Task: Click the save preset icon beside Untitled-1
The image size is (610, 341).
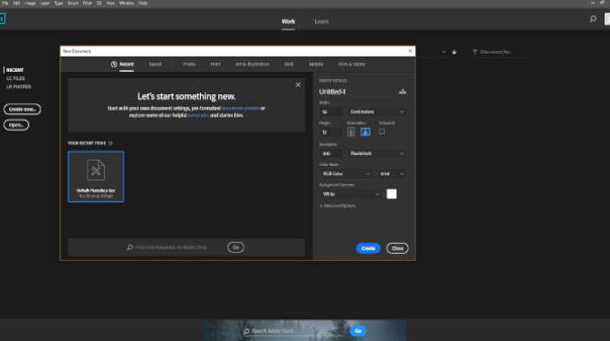Action: pyautogui.click(x=403, y=92)
